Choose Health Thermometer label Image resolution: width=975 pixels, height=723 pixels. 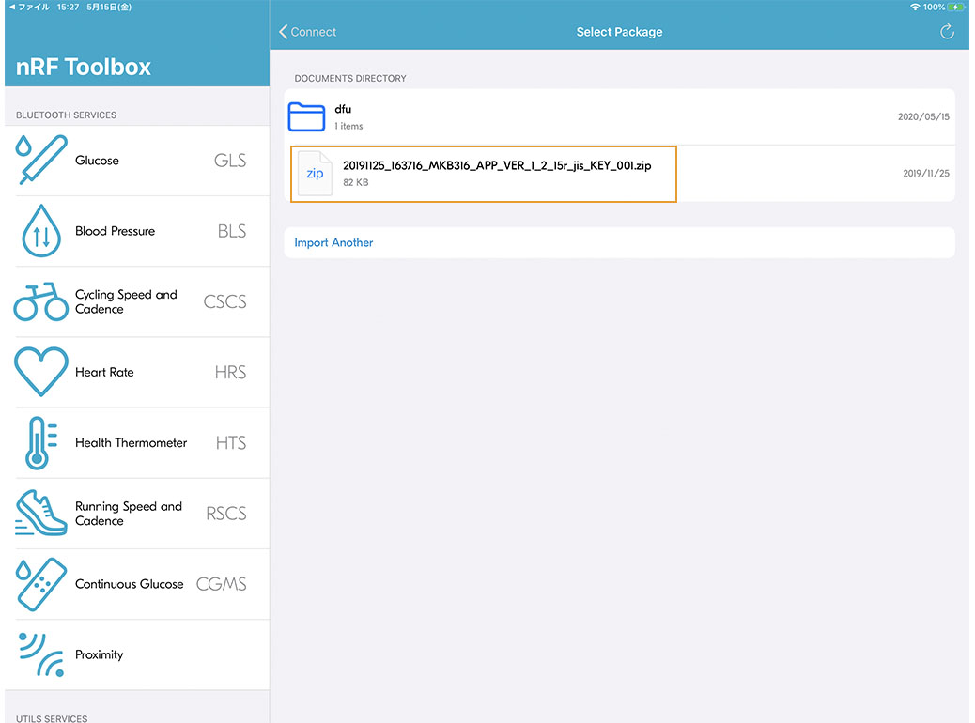pos(131,442)
